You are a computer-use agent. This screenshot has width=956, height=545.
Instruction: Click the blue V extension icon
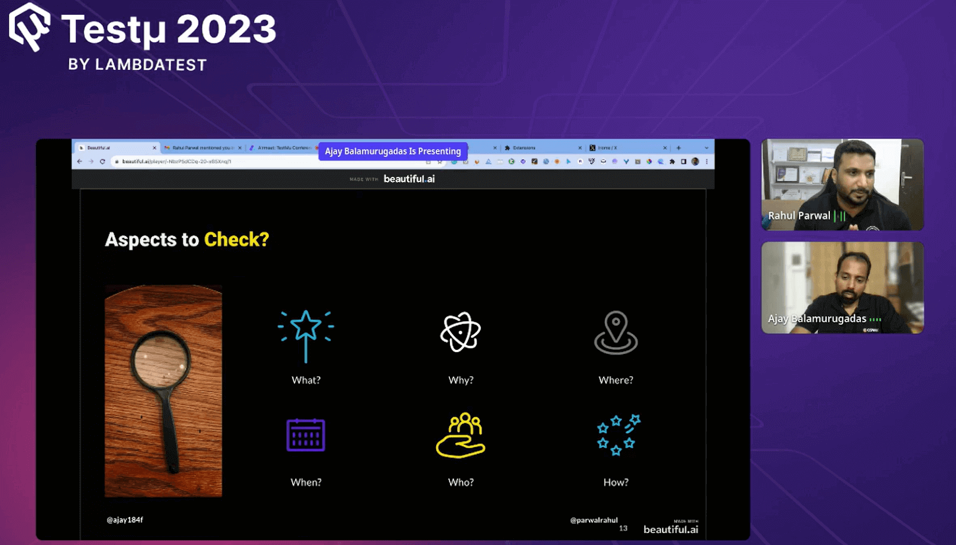click(626, 161)
